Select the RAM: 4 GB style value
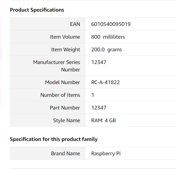176x169 pixels. [103, 121]
